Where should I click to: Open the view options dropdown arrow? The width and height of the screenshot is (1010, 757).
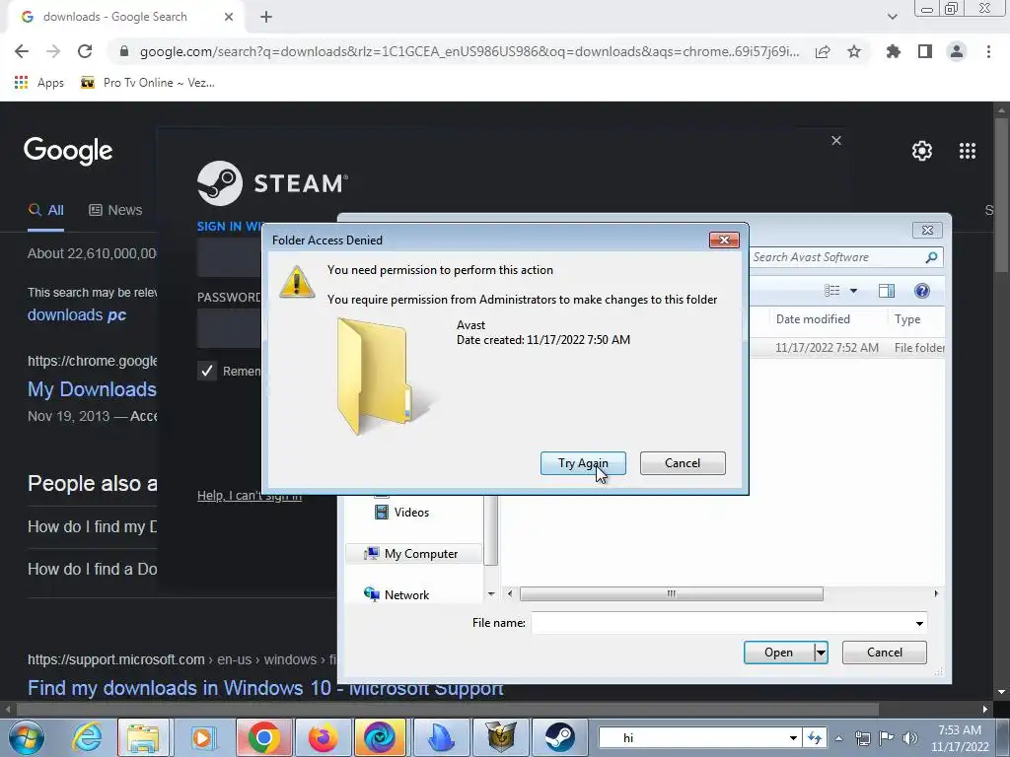click(853, 291)
